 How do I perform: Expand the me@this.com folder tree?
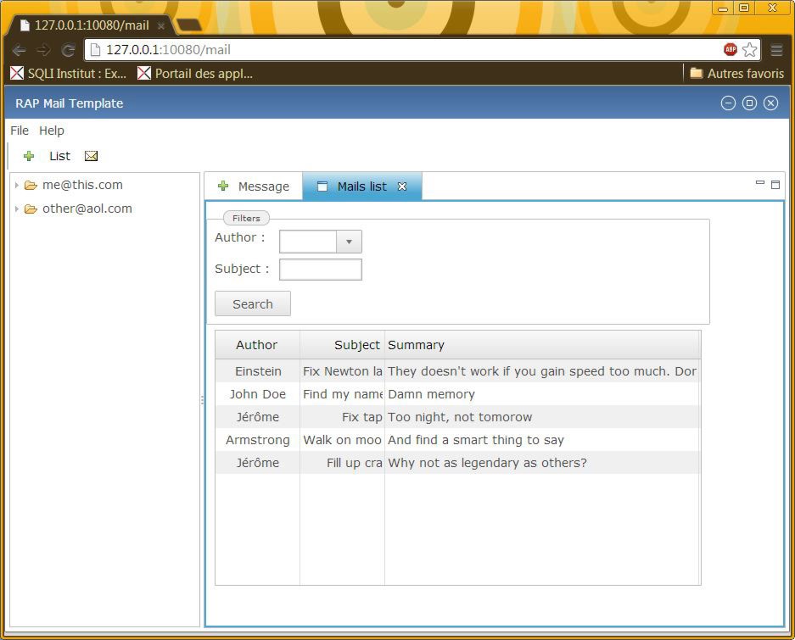click(x=16, y=186)
